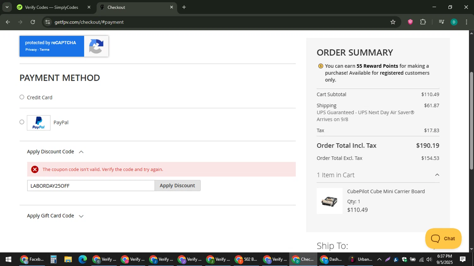This screenshot has height=266, width=474.
Task: Open the media control icon in toolbar
Action: (441, 22)
